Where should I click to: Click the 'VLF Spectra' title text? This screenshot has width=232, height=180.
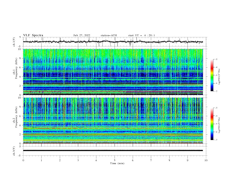pos(33,35)
